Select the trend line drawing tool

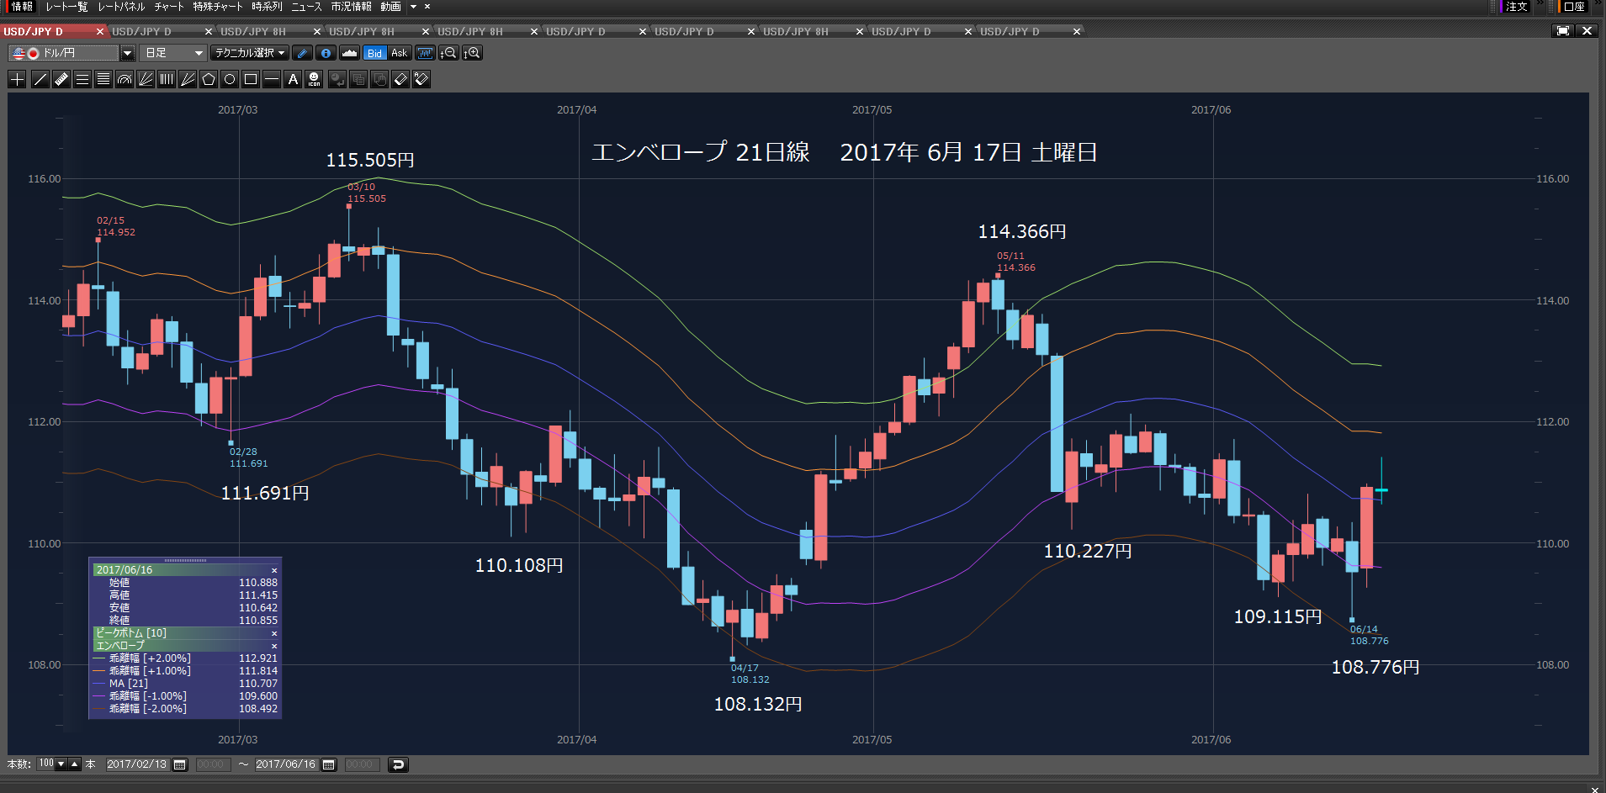40,79
